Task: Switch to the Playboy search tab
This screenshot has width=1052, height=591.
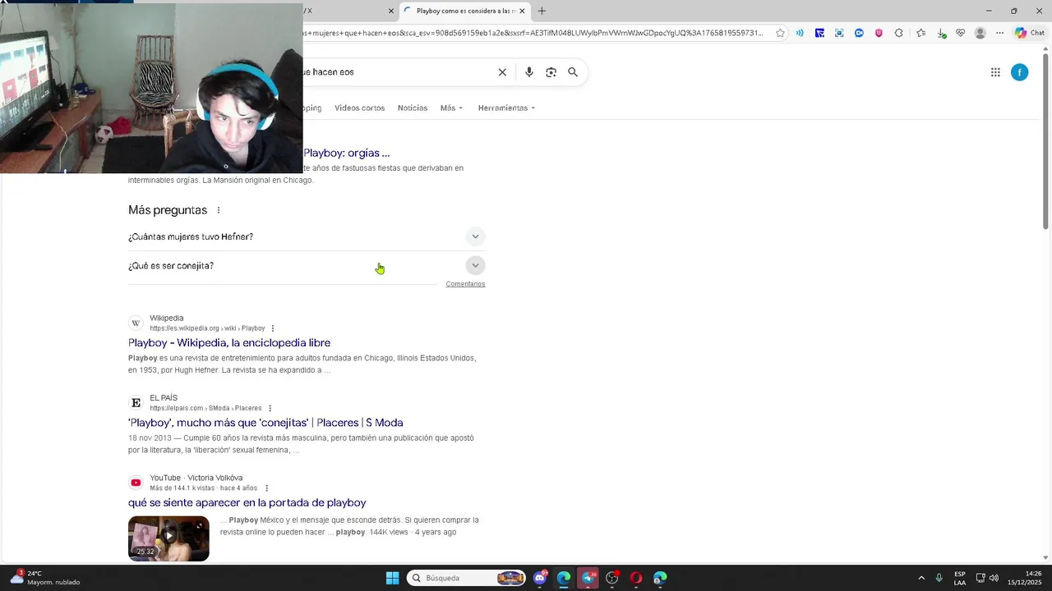Action: 464,11
